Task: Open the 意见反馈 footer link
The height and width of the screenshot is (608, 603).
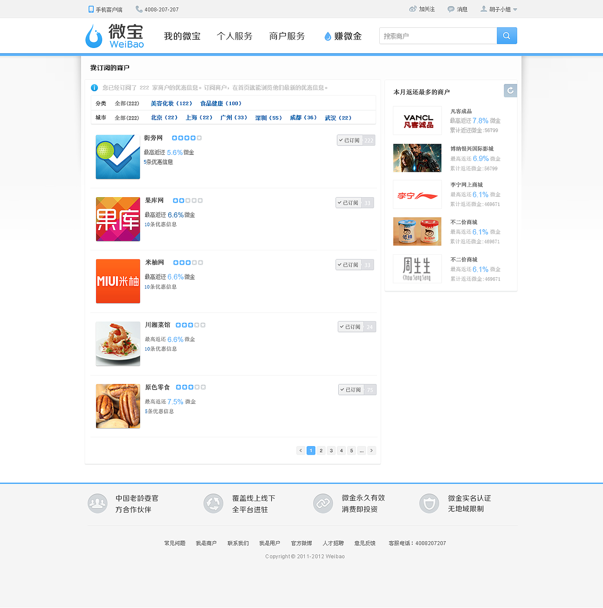Action: pyautogui.click(x=365, y=543)
